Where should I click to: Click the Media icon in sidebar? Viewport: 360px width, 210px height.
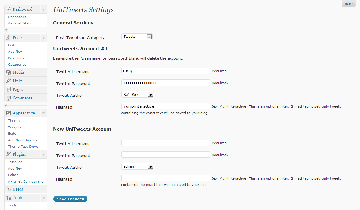(x=9, y=72)
